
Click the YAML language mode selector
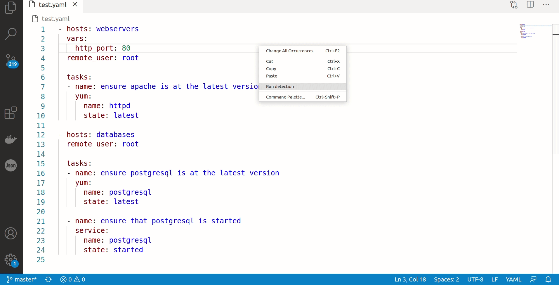(513, 279)
